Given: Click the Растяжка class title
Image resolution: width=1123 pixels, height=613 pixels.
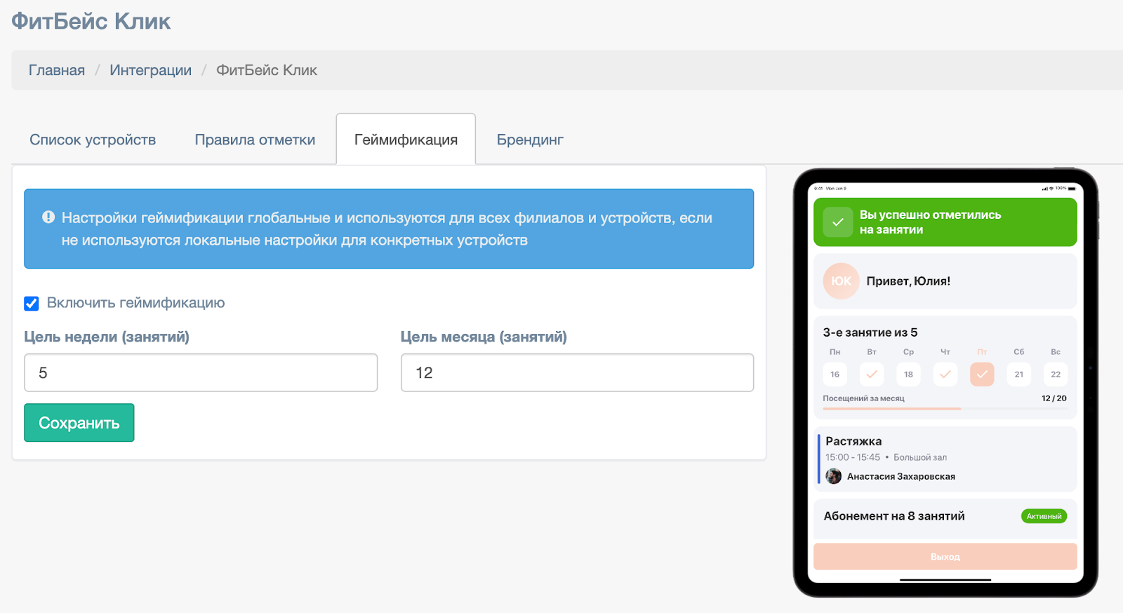Looking at the screenshot, I should [x=853, y=441].
